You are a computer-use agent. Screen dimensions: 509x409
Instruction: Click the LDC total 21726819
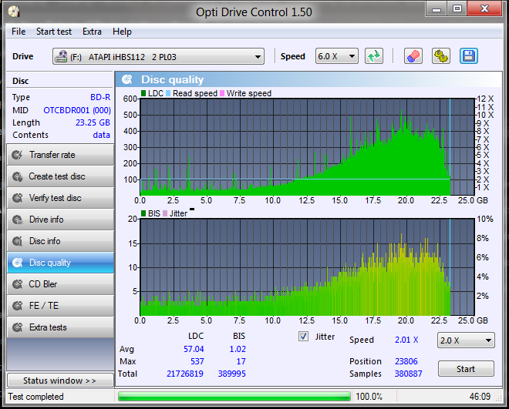185,374
